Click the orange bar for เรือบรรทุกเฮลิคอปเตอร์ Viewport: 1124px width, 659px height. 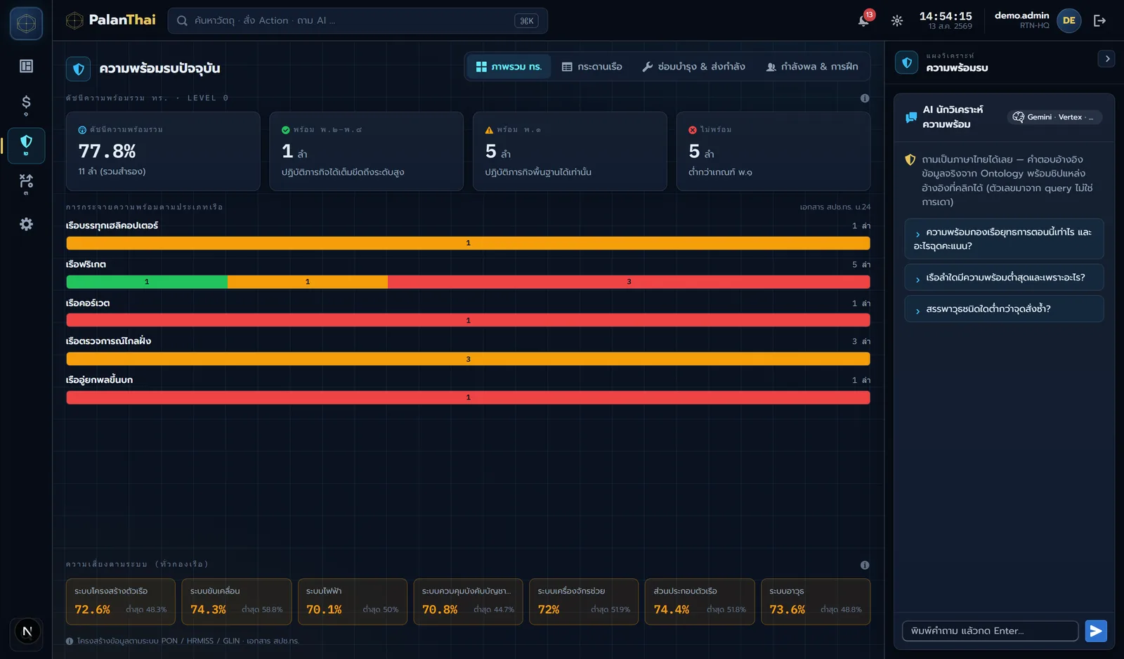(469, 243)
